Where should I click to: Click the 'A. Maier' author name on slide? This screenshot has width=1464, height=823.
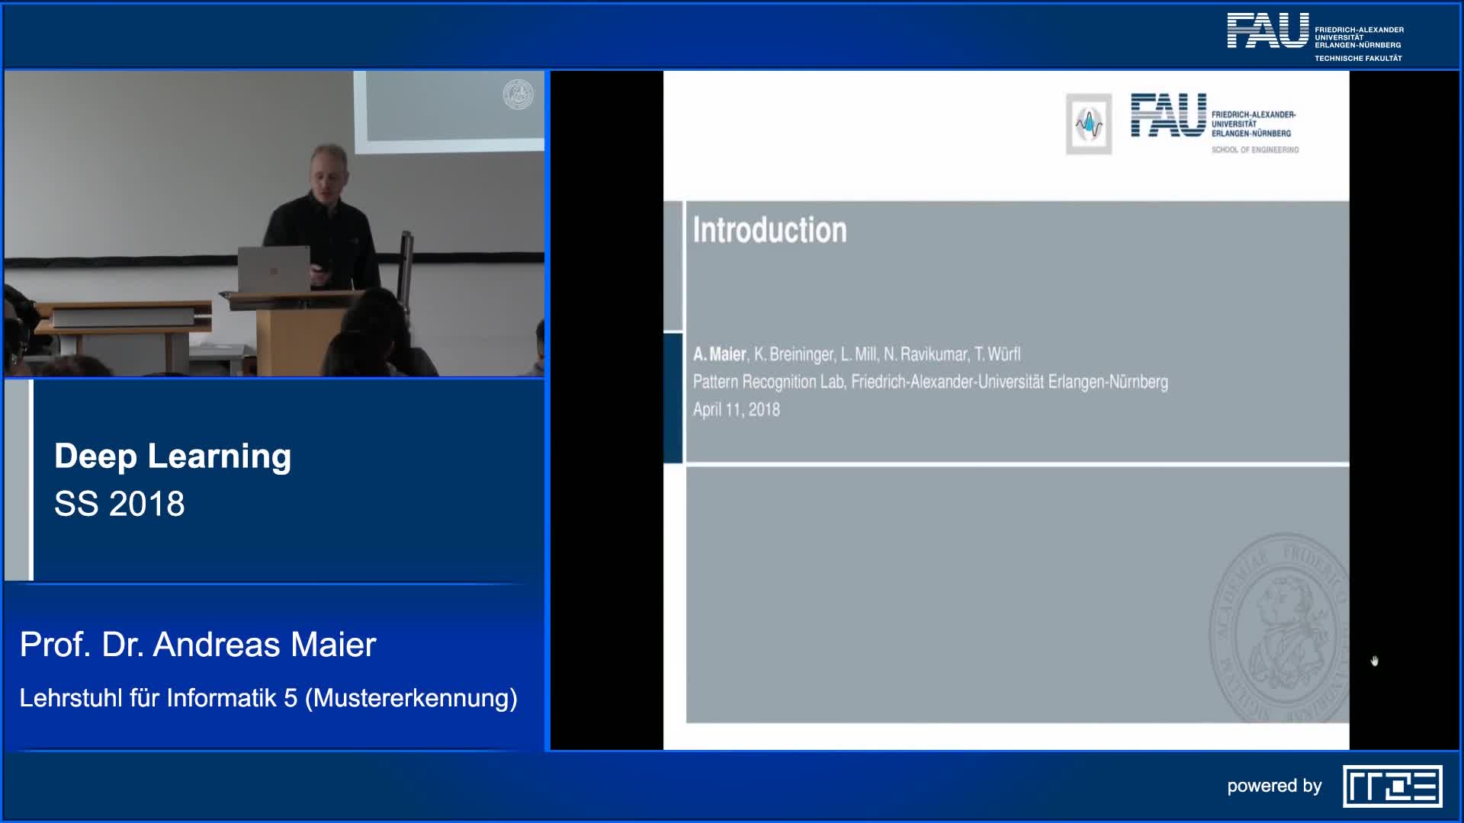tap(719, 354)
